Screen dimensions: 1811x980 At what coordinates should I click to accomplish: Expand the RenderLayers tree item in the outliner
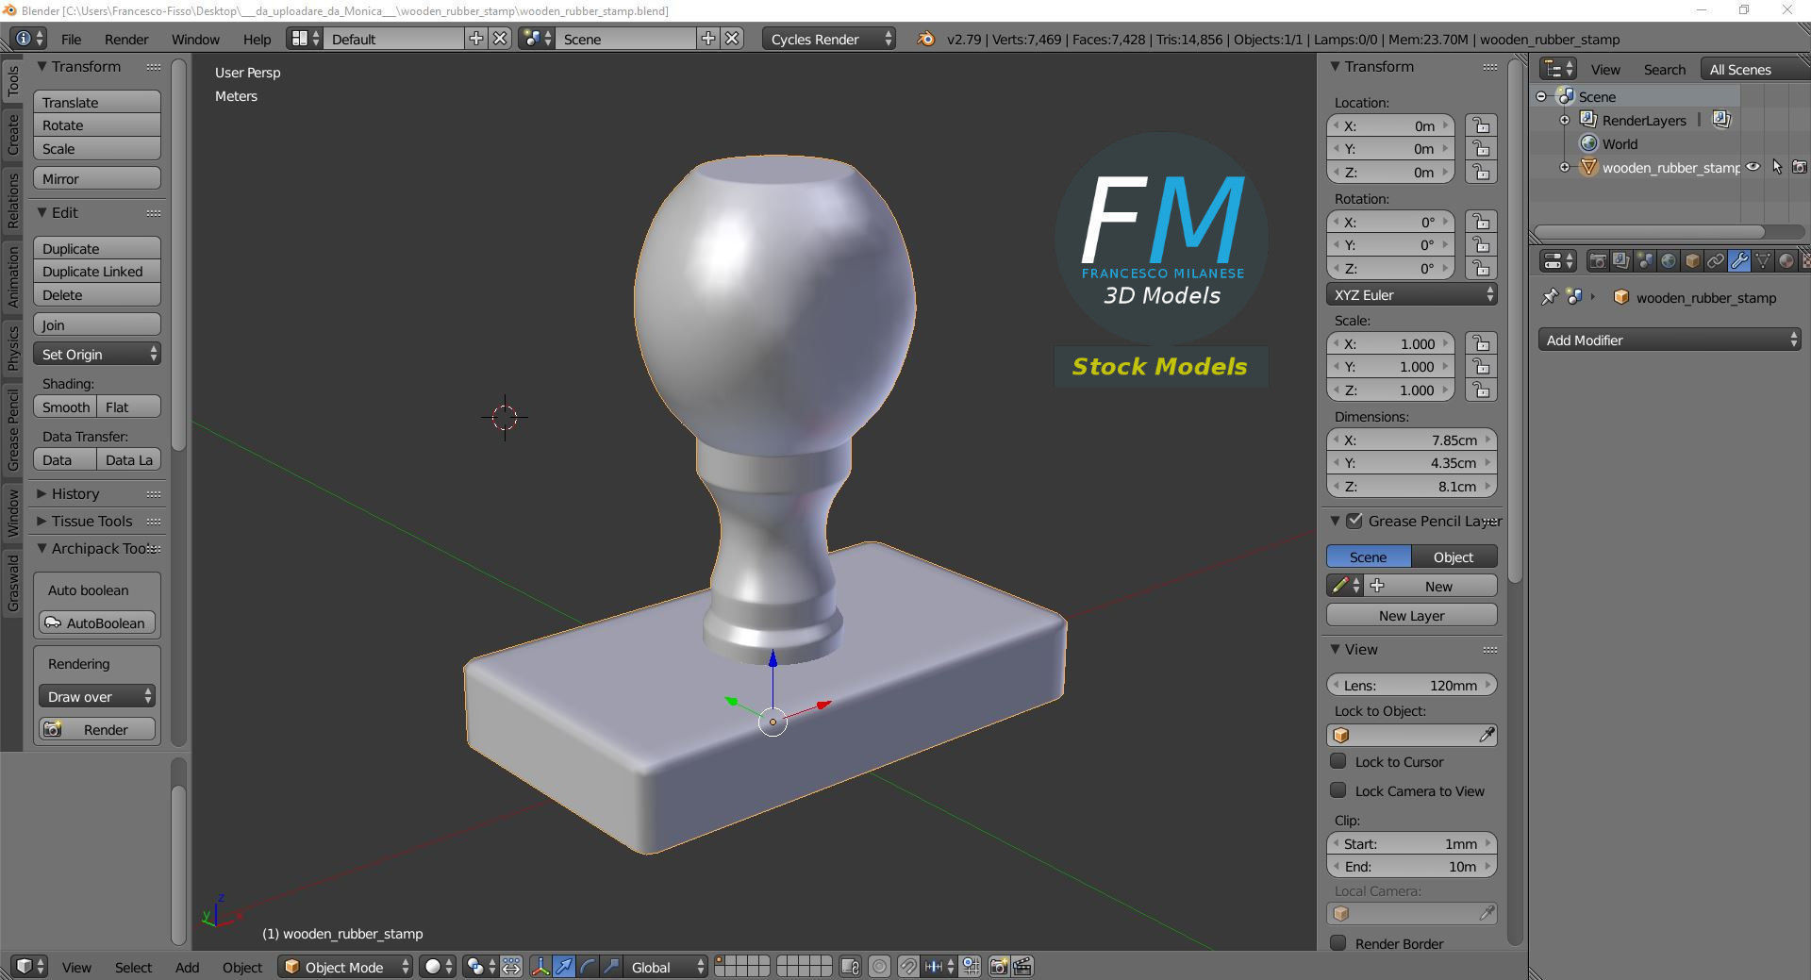(x=1565, y=120)
